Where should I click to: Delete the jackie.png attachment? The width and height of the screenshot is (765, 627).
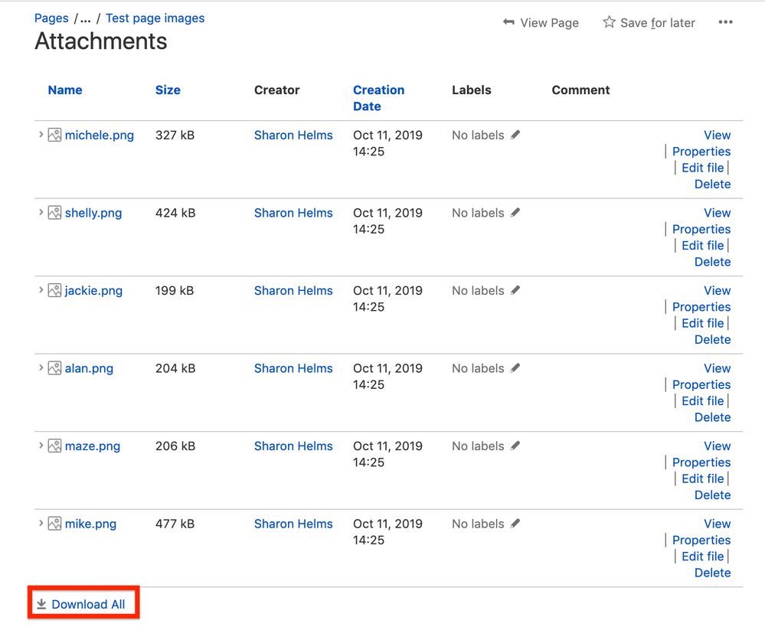click(712, 339)
